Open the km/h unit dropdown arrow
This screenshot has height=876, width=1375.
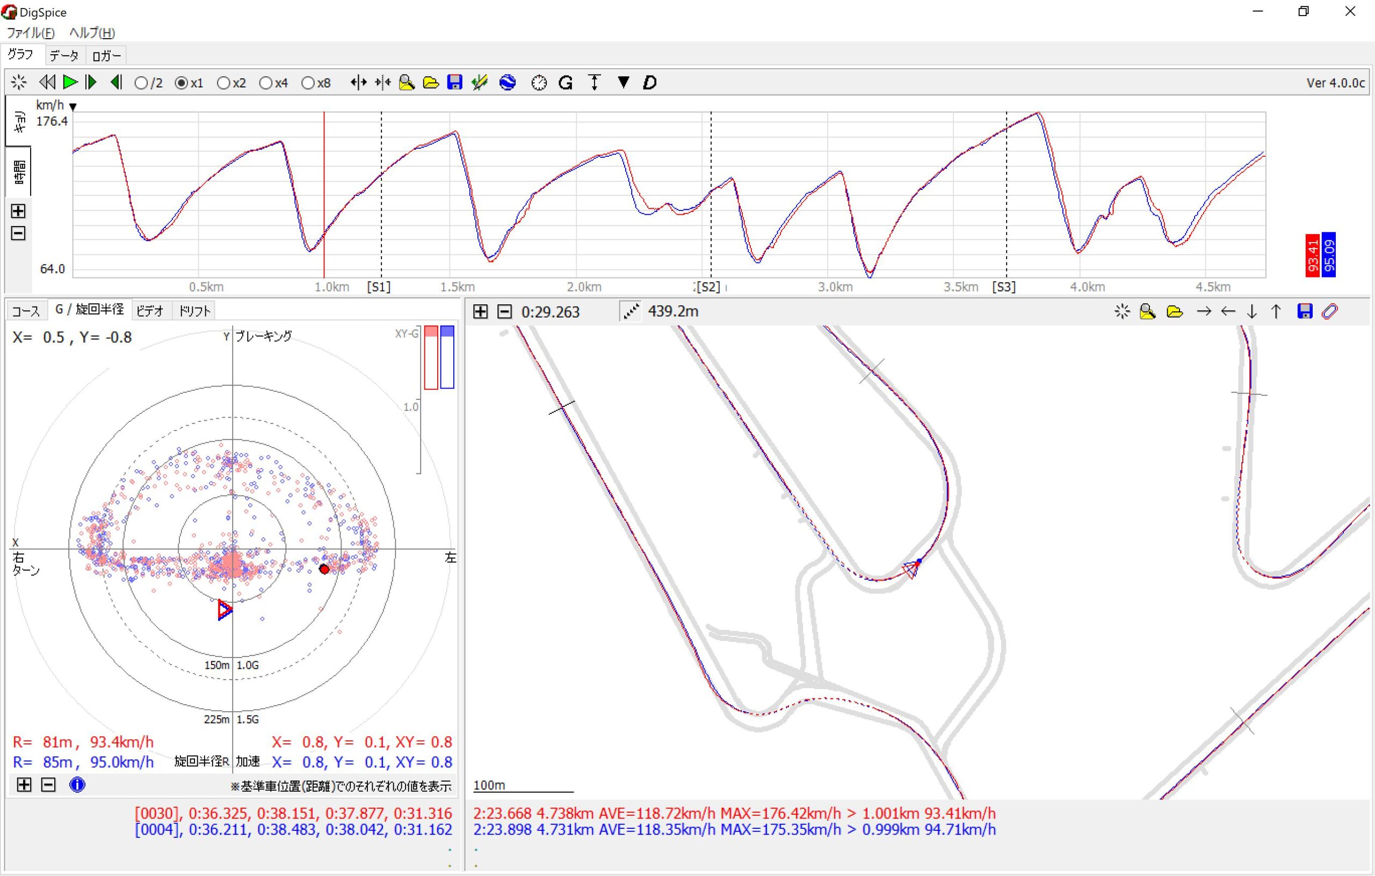[x=73, y=107]
